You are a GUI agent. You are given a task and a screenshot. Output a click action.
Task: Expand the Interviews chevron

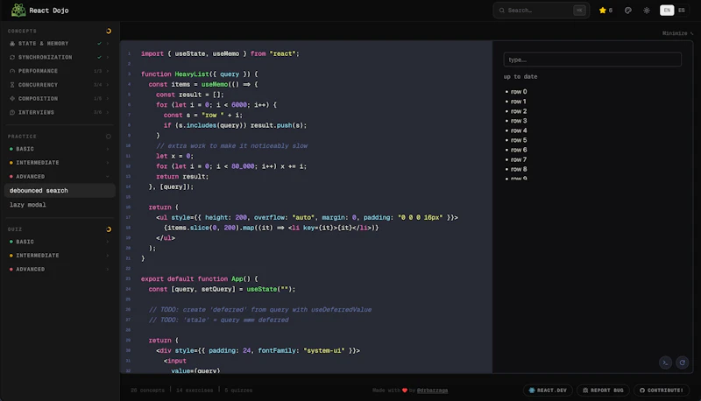click(108, 113)
